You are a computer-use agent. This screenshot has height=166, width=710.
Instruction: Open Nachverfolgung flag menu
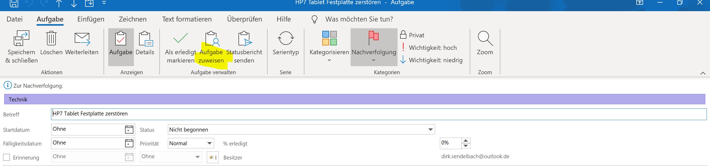[374, 47]
